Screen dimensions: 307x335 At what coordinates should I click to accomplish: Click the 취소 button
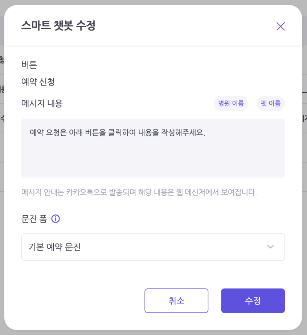tap(176, 300)
